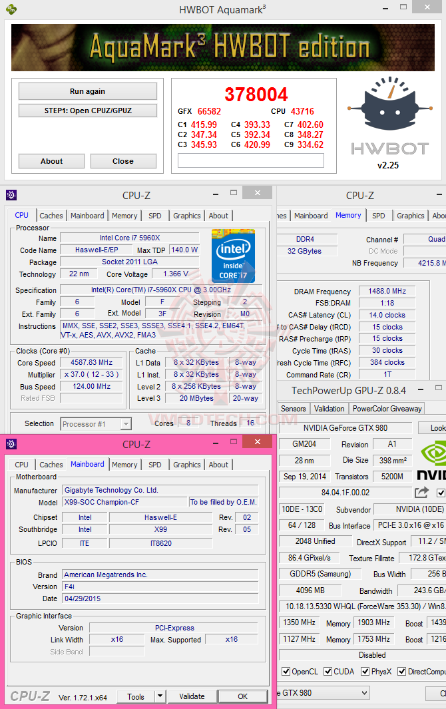
Task: Click the Bus Speed 124.00 MHz value
Action: click(91, 386)
